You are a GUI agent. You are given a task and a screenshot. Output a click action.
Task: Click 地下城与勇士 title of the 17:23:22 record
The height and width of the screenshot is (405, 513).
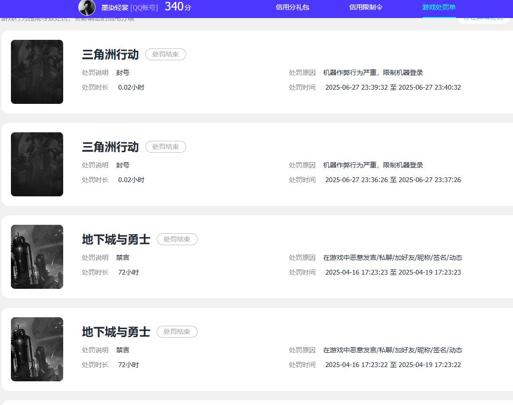116,332
